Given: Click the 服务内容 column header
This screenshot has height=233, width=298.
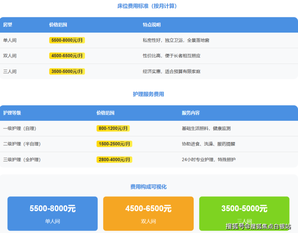Looking at the screenshot, I should click(x=190, y=113).
